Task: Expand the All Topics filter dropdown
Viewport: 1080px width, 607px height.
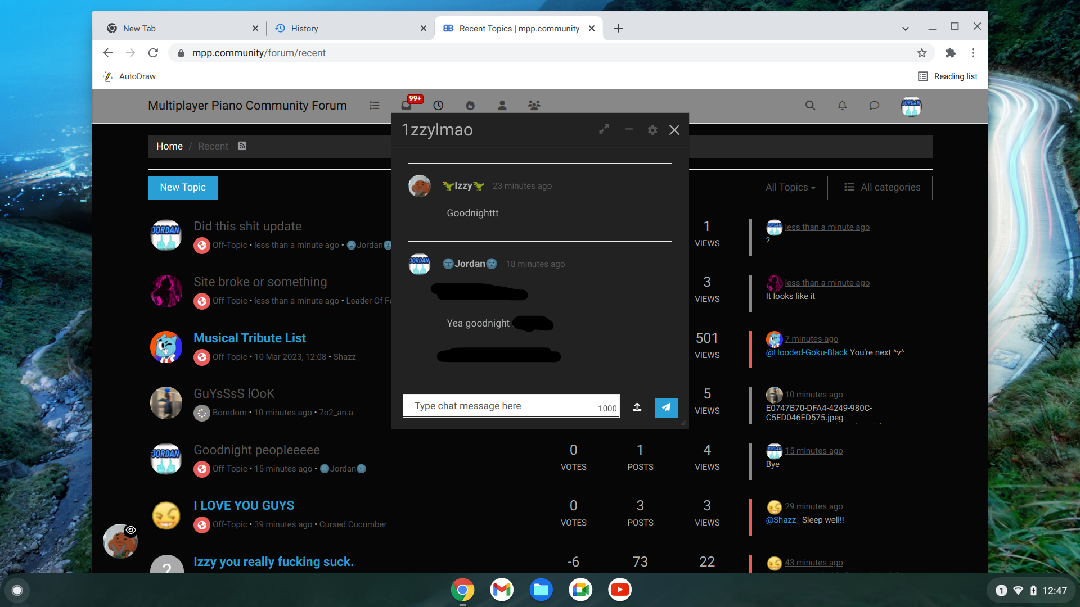Action: pos(790,188)
